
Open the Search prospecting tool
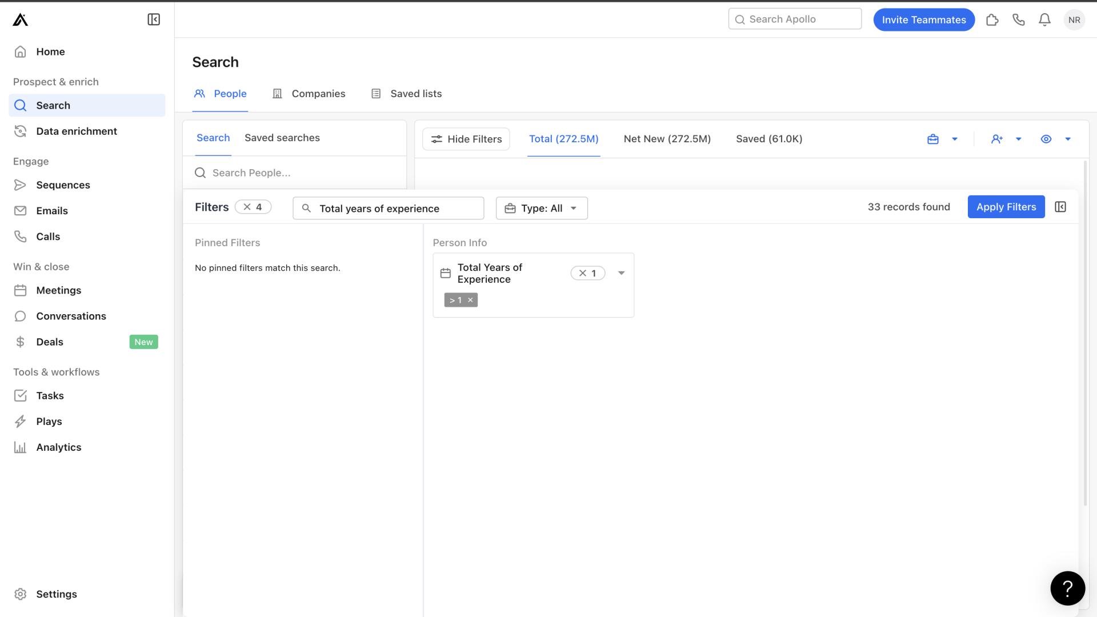pyautogui.click(x=53, y=106)
